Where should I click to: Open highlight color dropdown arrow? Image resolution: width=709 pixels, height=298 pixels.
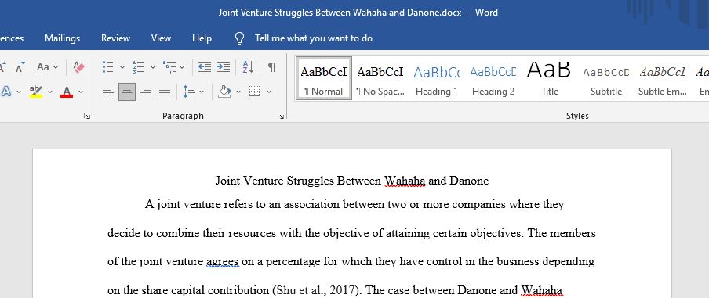point(50,92)
